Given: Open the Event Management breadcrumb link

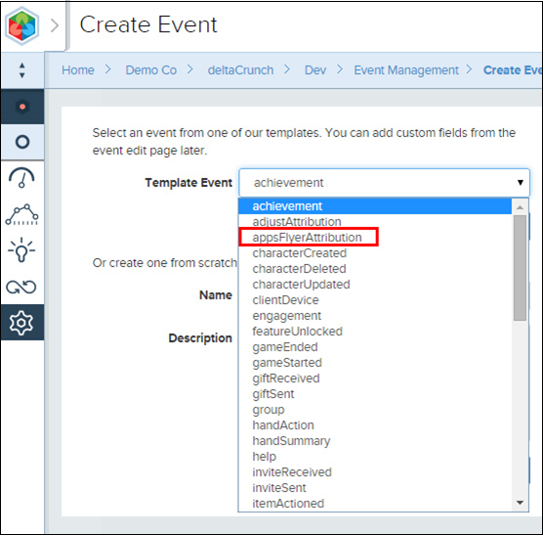Looking at the screenshot, I should (x=406, y=70).
